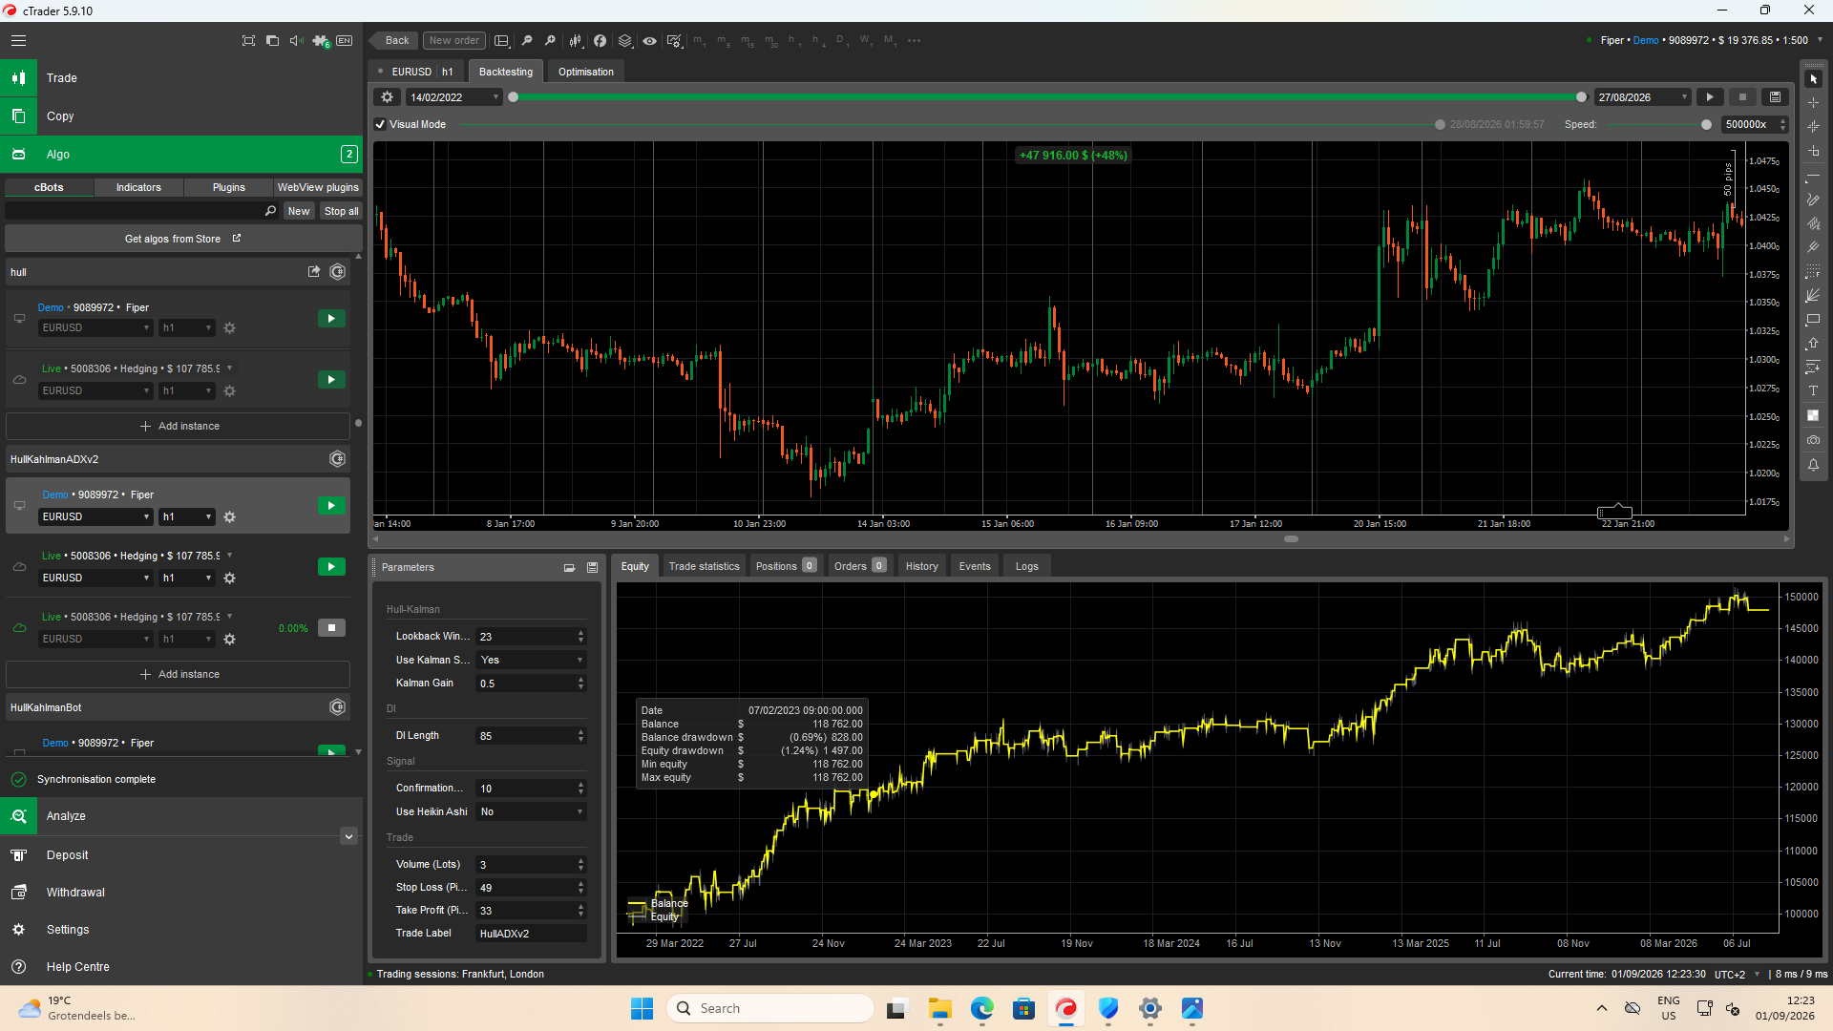Play the backtest

point(1710,97)
